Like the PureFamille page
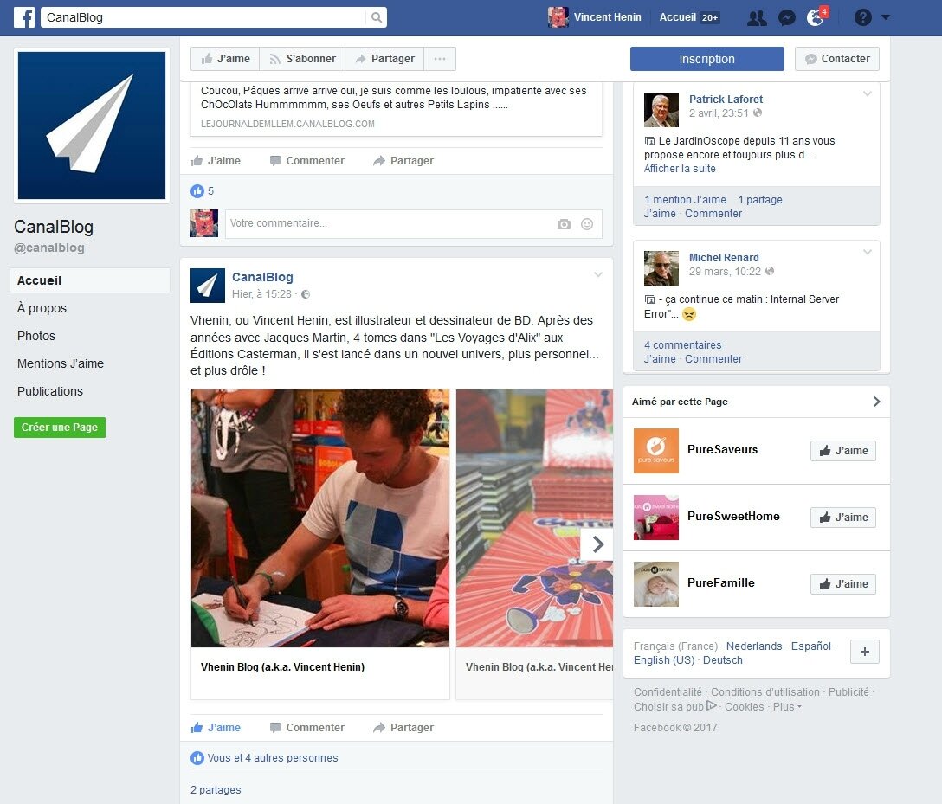This screenshot has width=942, height=804. pyautogui.click(x=843, y=584)
